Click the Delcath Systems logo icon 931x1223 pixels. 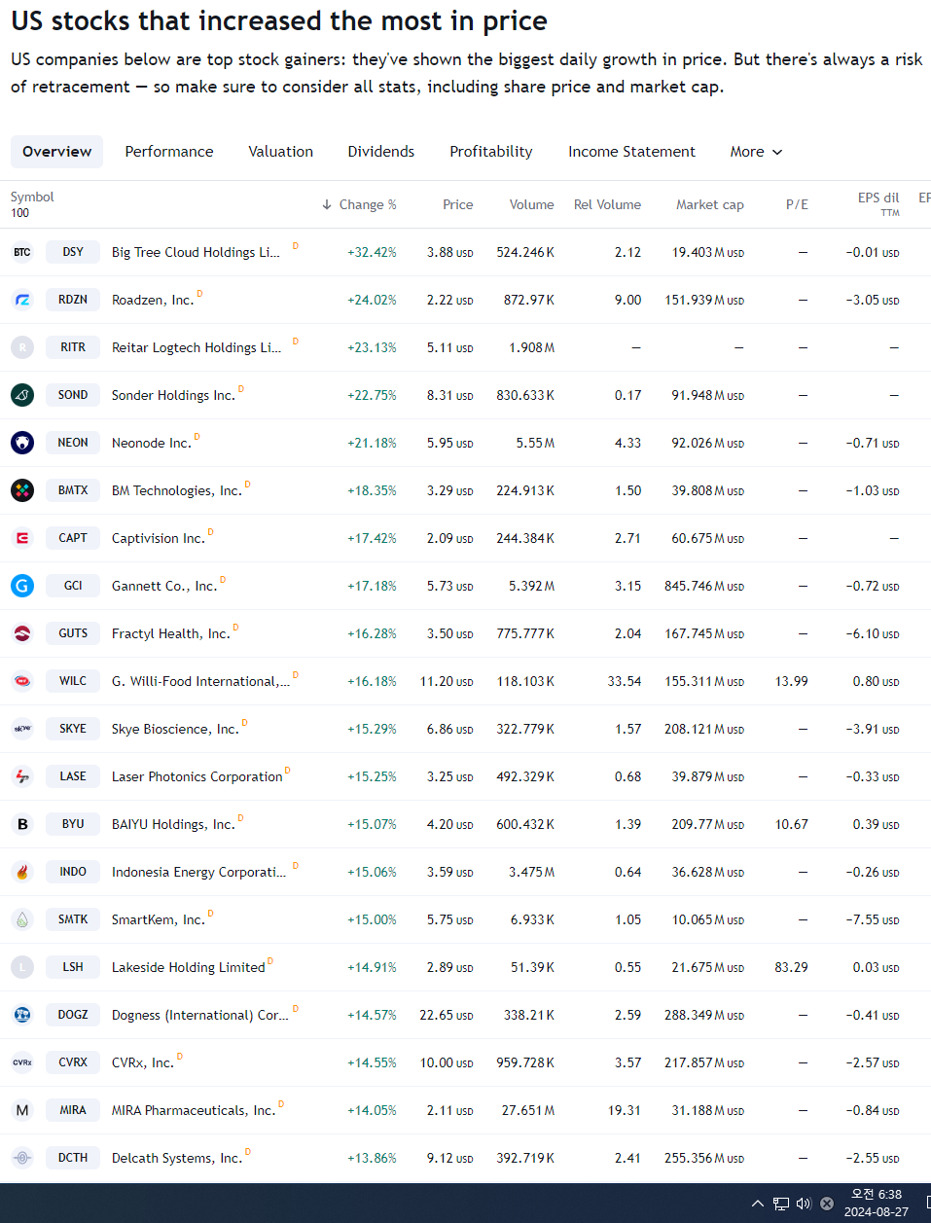pos(22,1158)
